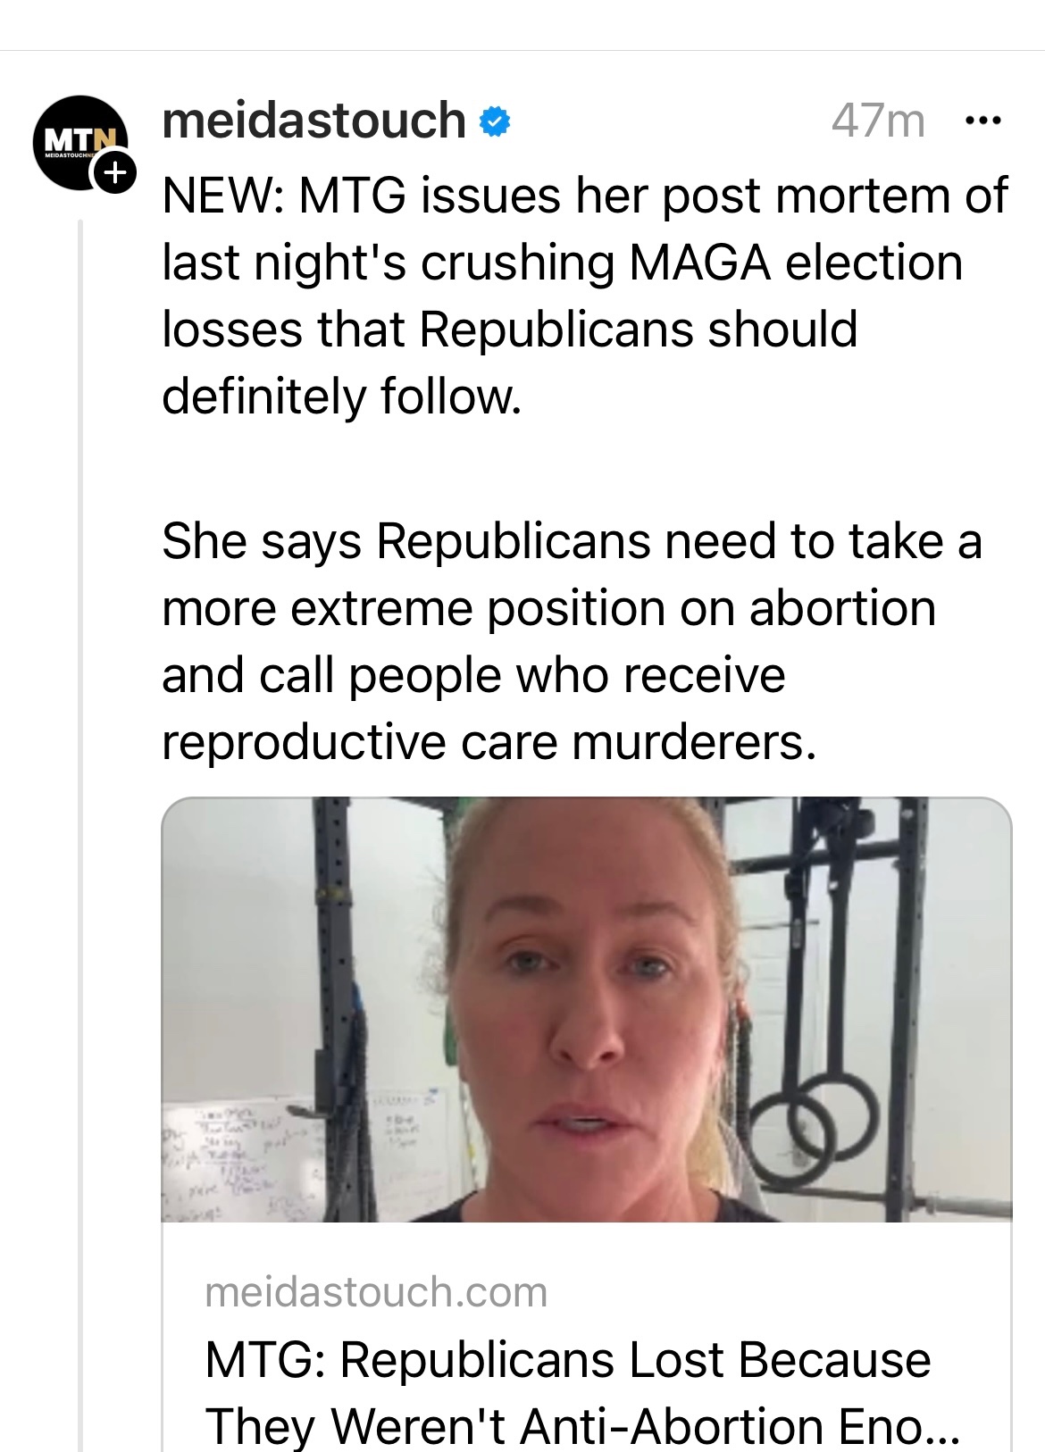Image resolution: width=1045 pixels, height=1452 pixels.
Task: Click the meidastouch.com domain label
Action: [376, 1291]
